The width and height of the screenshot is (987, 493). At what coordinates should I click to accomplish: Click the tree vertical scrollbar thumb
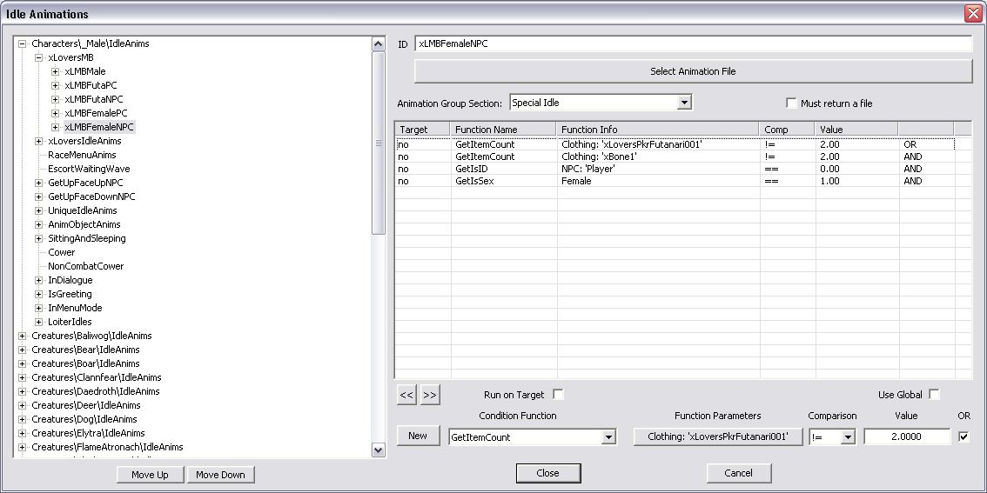point(379,143)
